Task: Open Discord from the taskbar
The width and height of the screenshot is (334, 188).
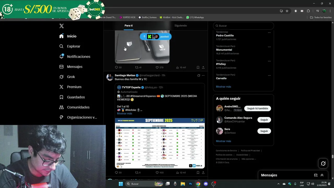Action: click(x=206, y=184)
